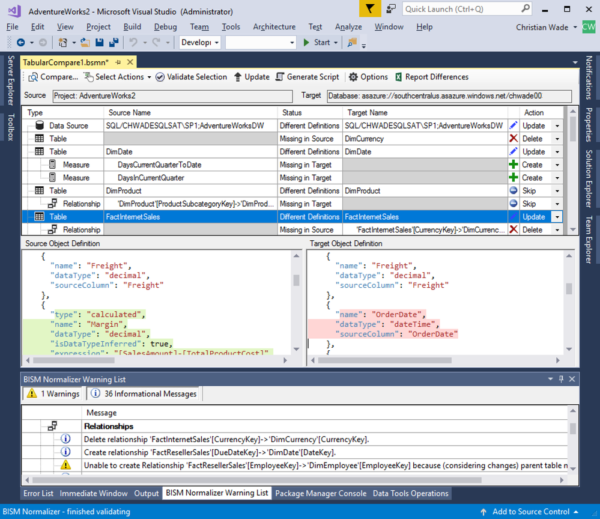The image size is (600, 519).
Task: Click Generate Script in the toolbar
Action: click(307, 77)
